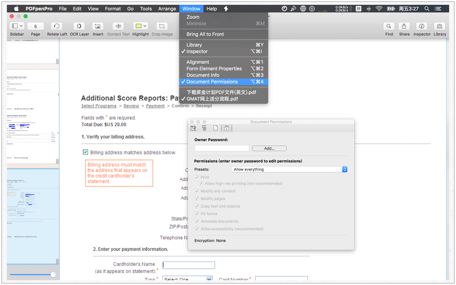Click the gauge icon in menu bar

284,9
